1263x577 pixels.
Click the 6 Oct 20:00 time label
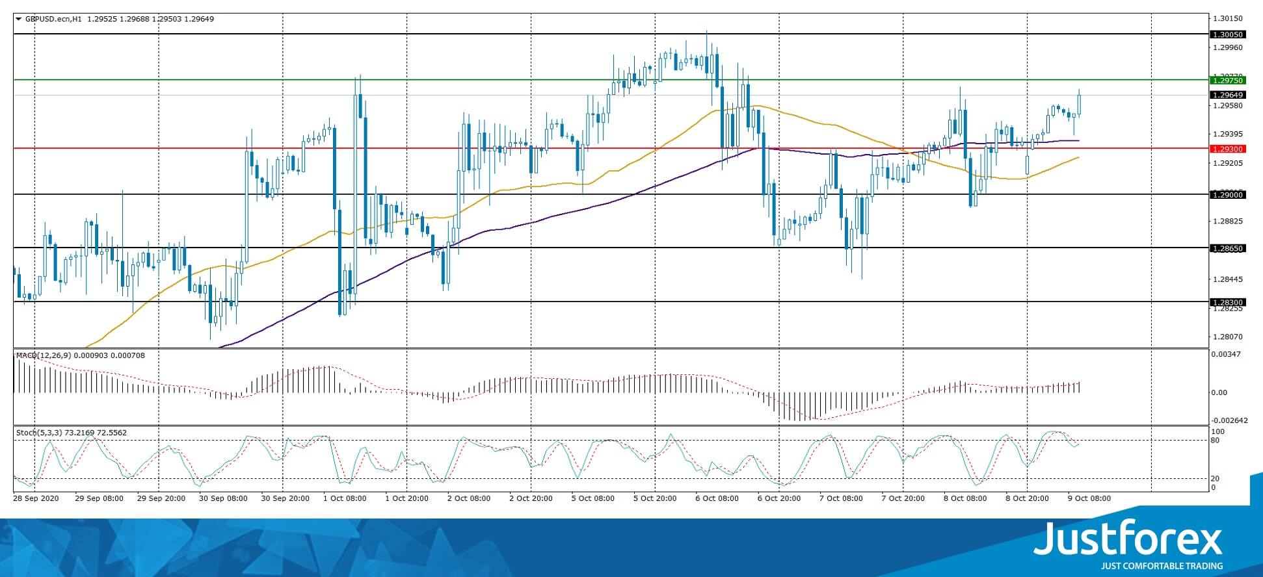(x=779, y=498)
